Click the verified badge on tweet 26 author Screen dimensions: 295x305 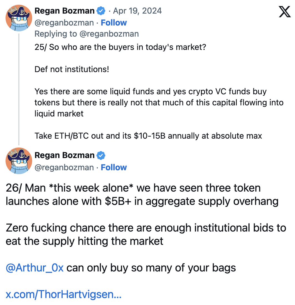click(100, 156)
